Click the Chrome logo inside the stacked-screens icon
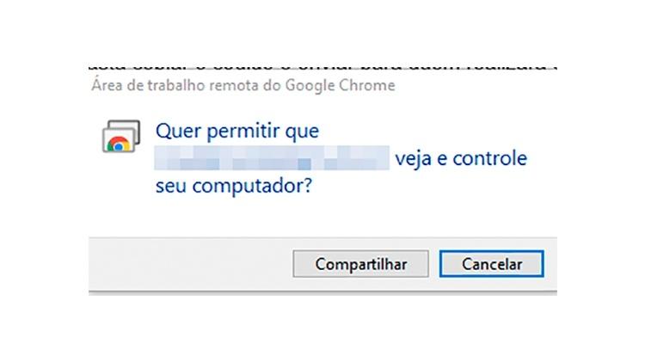Screen dimensions: 645x362 point(119,144)
